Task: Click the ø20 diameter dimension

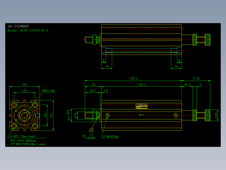Action: (x=216, y=115)
